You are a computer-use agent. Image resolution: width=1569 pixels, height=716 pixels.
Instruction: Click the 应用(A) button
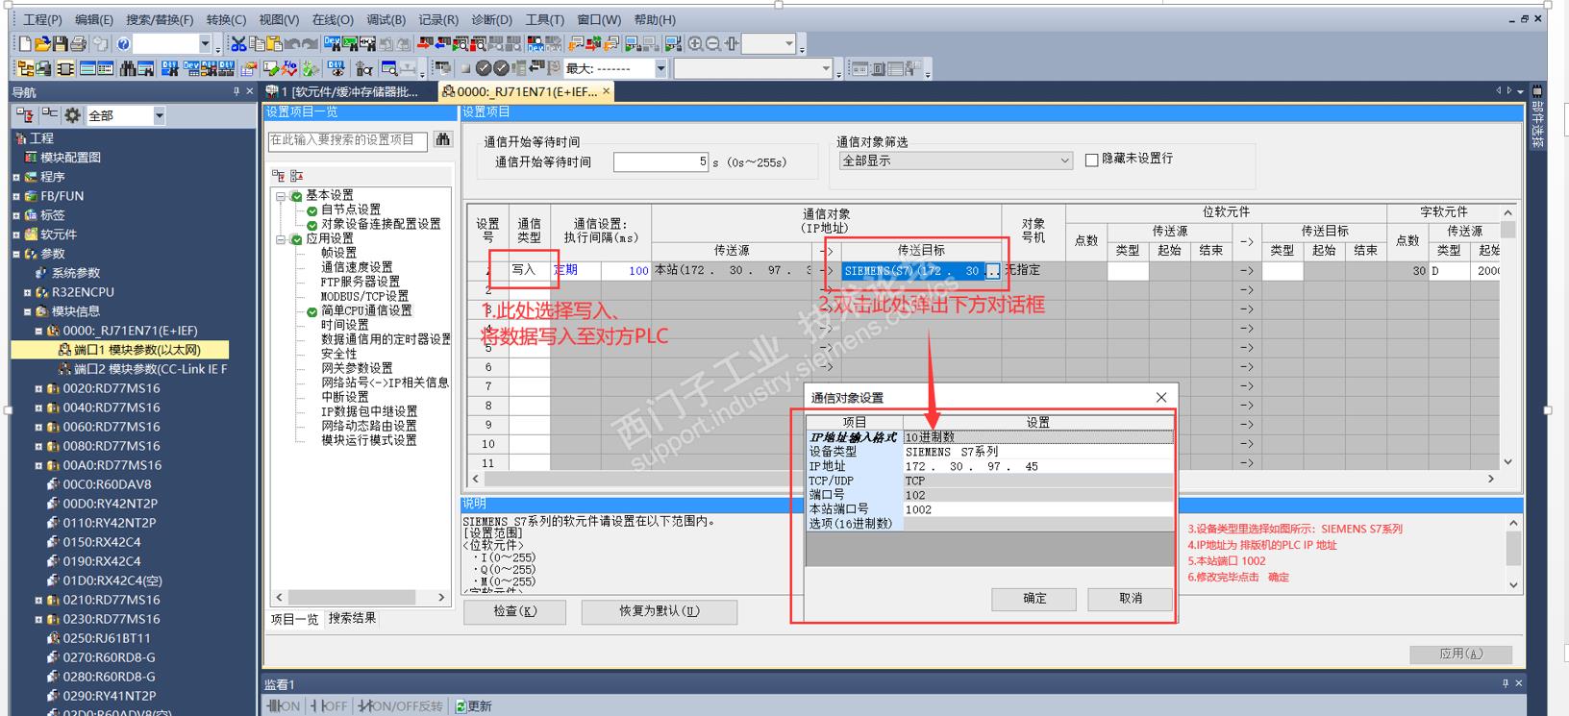(1461, 654)
